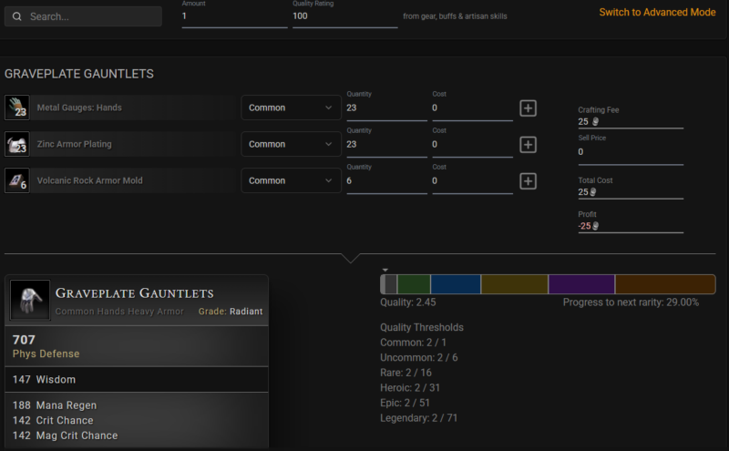Viewport: 729px width, 451px height.
Task: Click the Graveplate Gauntlets item icon
Action: pos(29,300)
